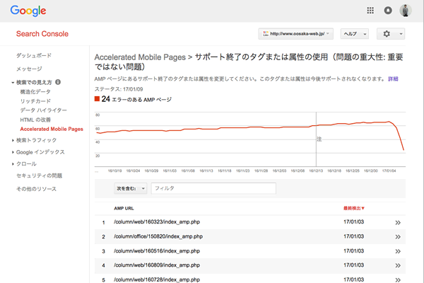Open the Google apps grid icon

coord(370,11)
